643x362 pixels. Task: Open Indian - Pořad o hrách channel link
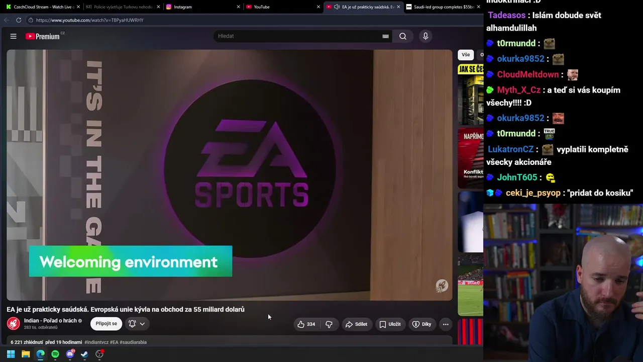(50, 321)
